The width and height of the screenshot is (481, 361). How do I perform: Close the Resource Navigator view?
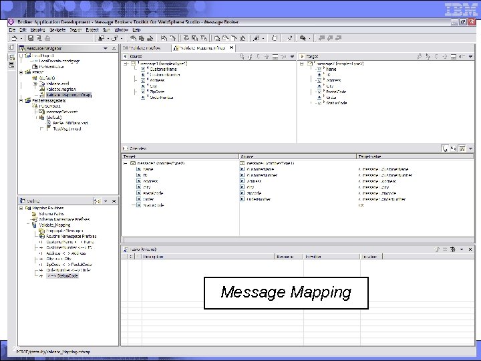(x=114, y=49)
